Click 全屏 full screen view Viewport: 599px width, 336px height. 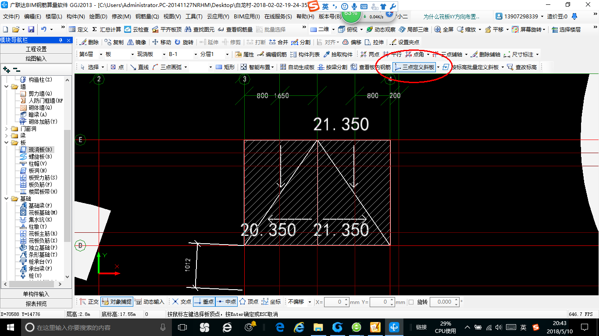444,29
